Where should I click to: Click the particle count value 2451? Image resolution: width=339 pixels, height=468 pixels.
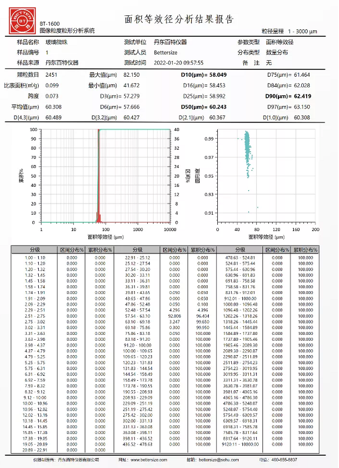(51, 75)
